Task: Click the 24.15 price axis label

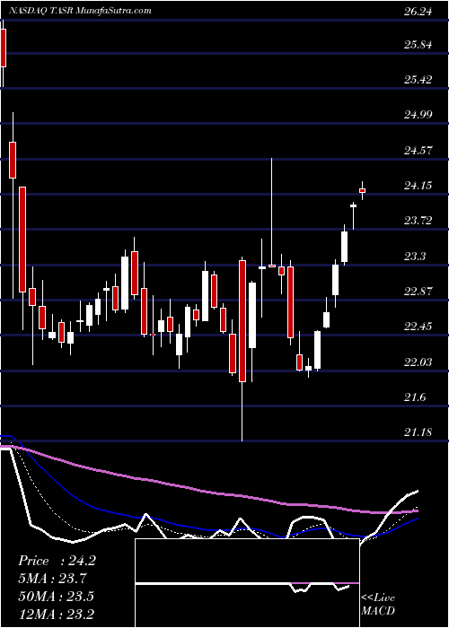Action: (418, 186)
